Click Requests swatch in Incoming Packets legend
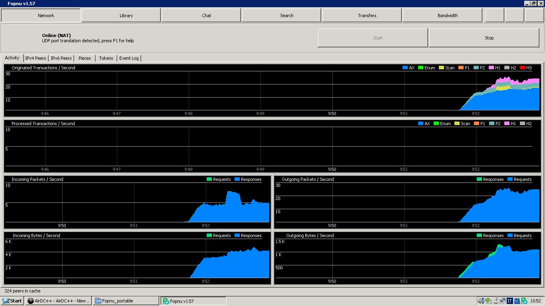Viewport: 545px width, 306px height. coord(209,179)
